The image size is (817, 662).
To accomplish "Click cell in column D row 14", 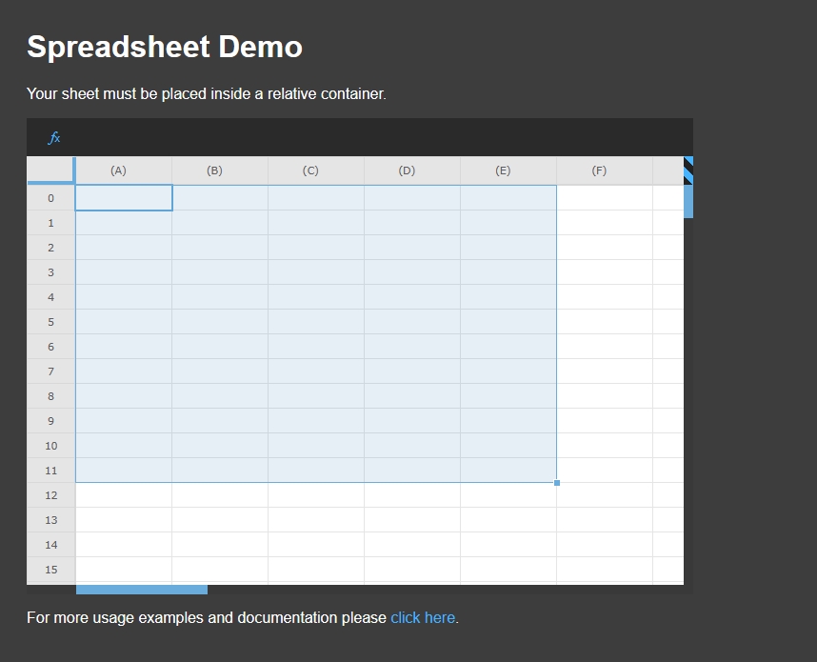I will pyautogui.click(x=412, y=545).
